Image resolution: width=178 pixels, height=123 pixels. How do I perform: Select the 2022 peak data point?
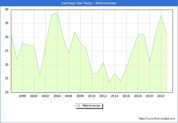tap(161, 15)
